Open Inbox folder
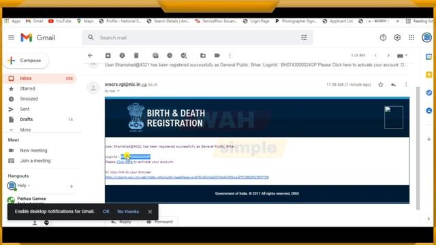This screenshot has height=245, width=436. coord(40,78)
